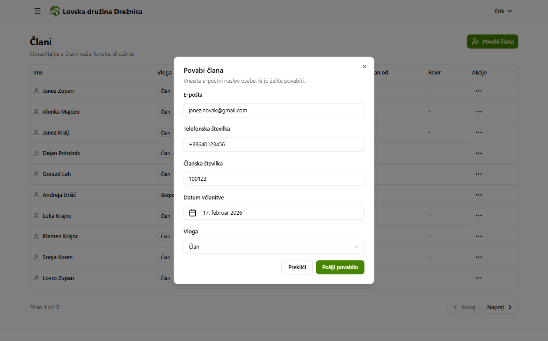Open the Datum včlanitve date picker
This screenshot has height=341, width=548.
(274, 213)
